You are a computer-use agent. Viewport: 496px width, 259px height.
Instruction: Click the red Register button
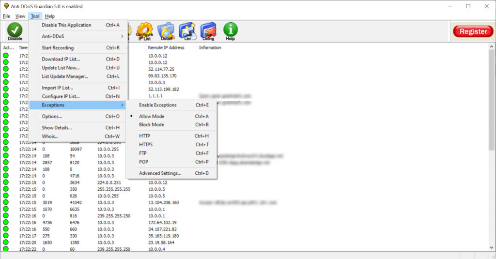473,31
